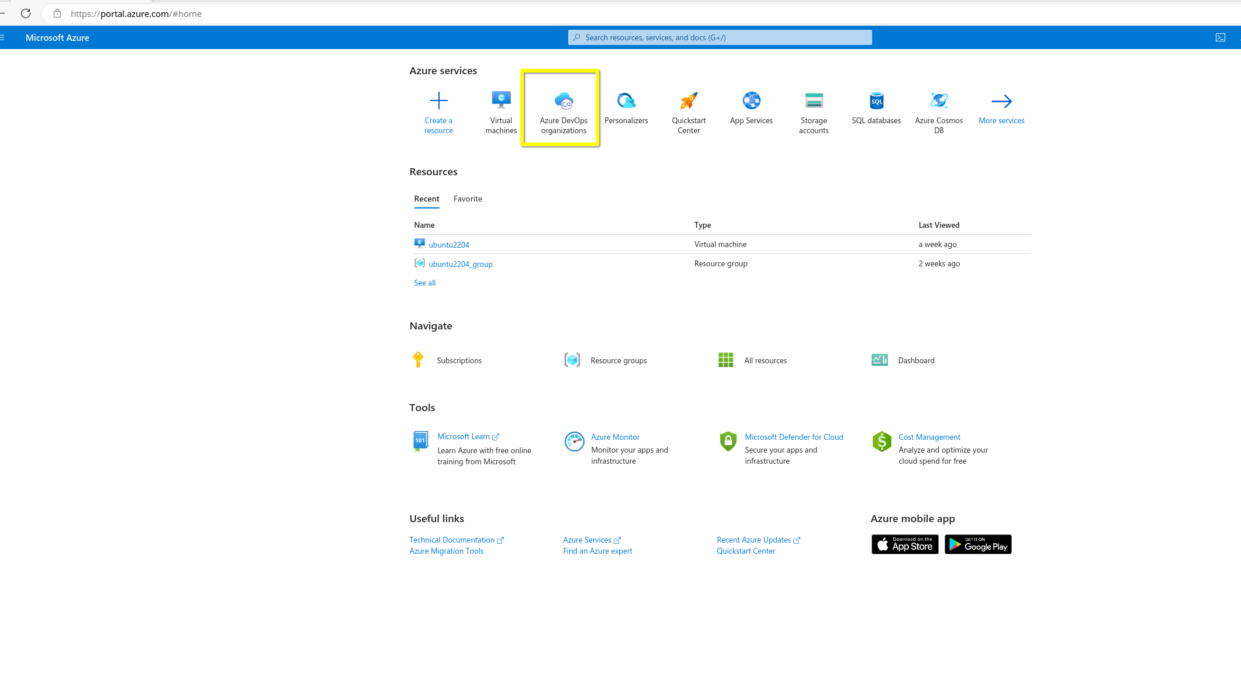This screenshot has width=1241, height=688.
Task: Go to Resource groups in Navigate
Action: pos(618,360)
